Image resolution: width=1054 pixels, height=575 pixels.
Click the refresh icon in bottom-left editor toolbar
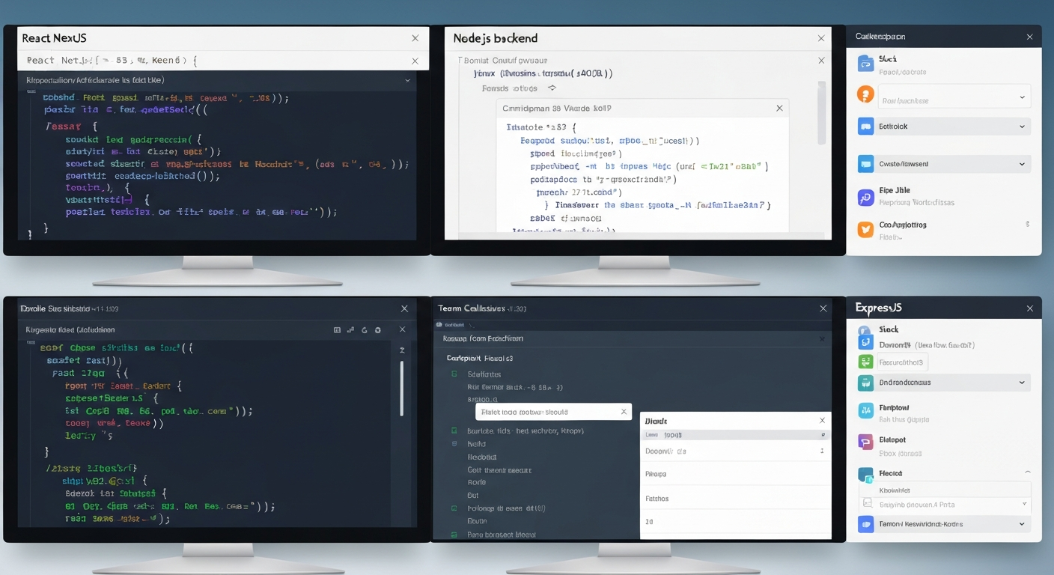click(x=365, y=329)
